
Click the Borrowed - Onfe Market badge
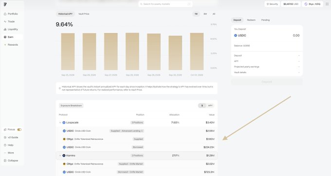click(130, 172)
